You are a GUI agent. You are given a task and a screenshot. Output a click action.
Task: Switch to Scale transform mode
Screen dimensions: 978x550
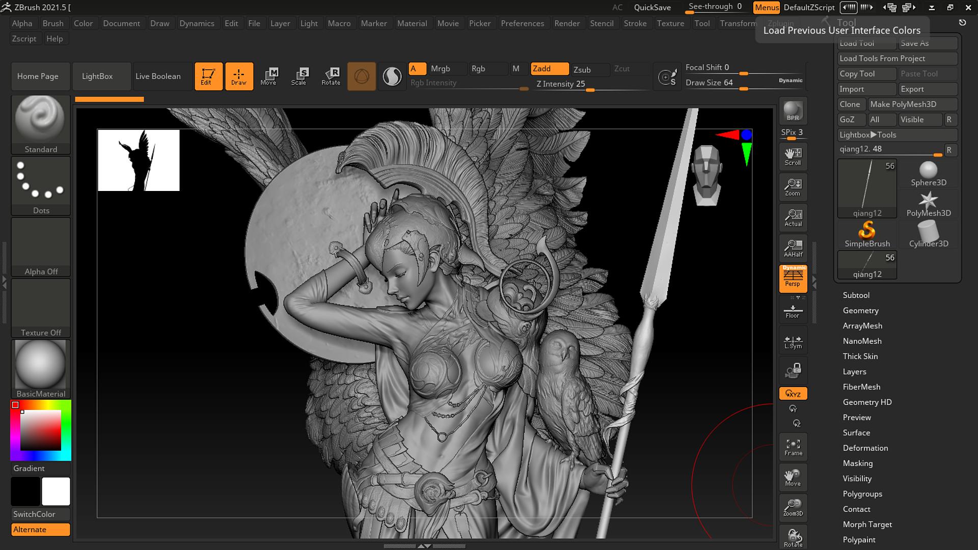click(299, 76)
